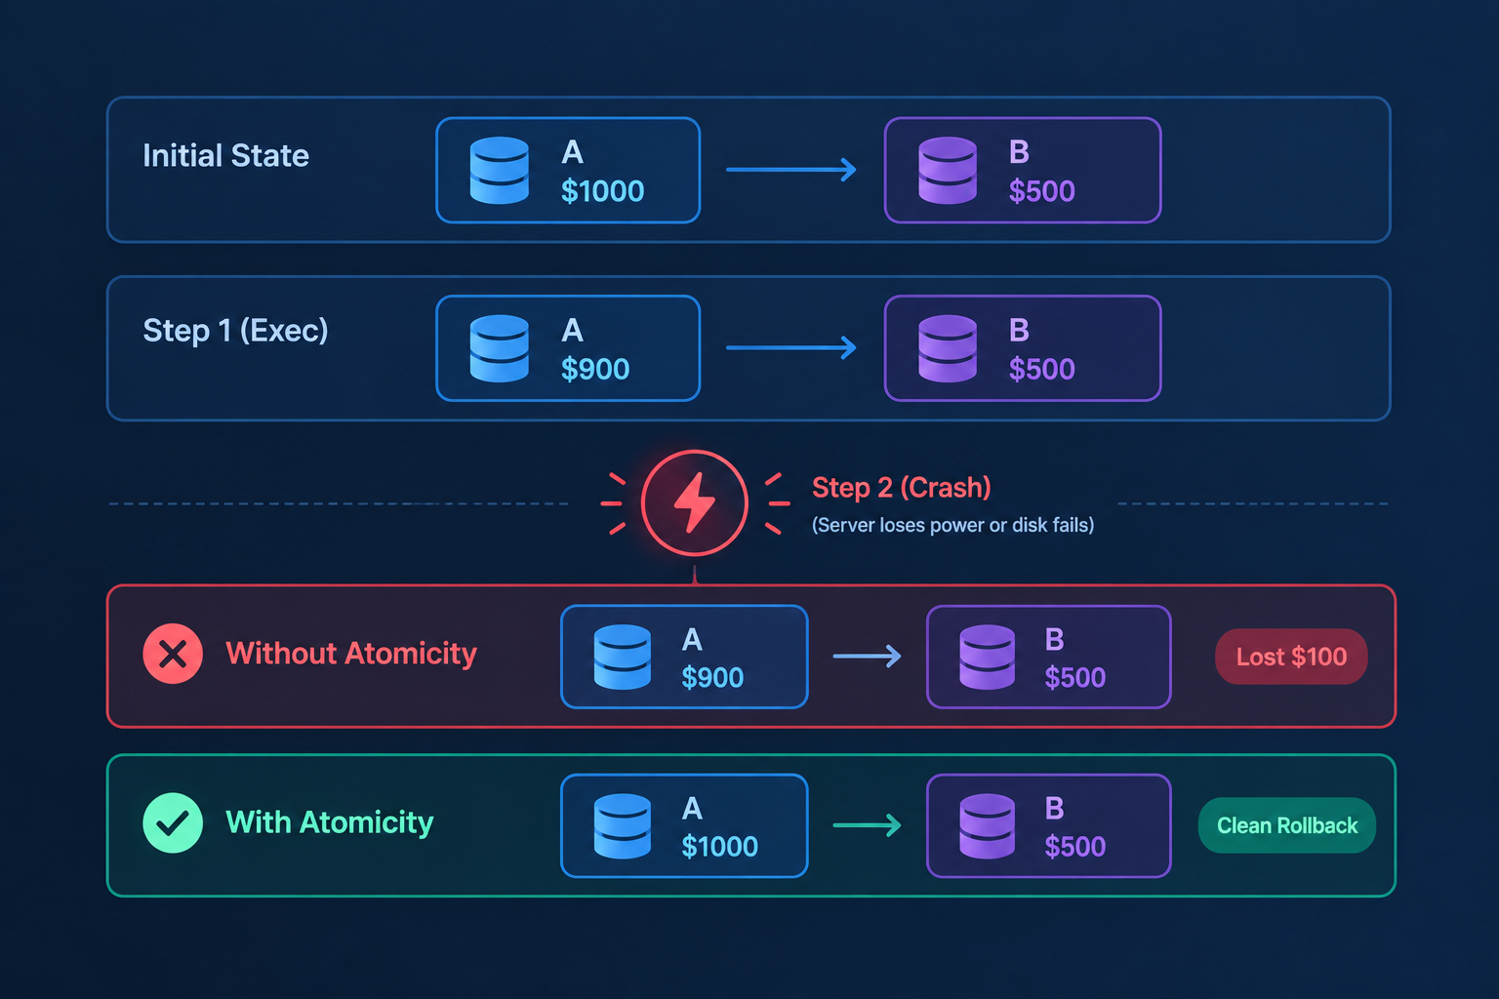
Task: Click account B database icon in With Atomicity row
Action: (x=988, y=826)
